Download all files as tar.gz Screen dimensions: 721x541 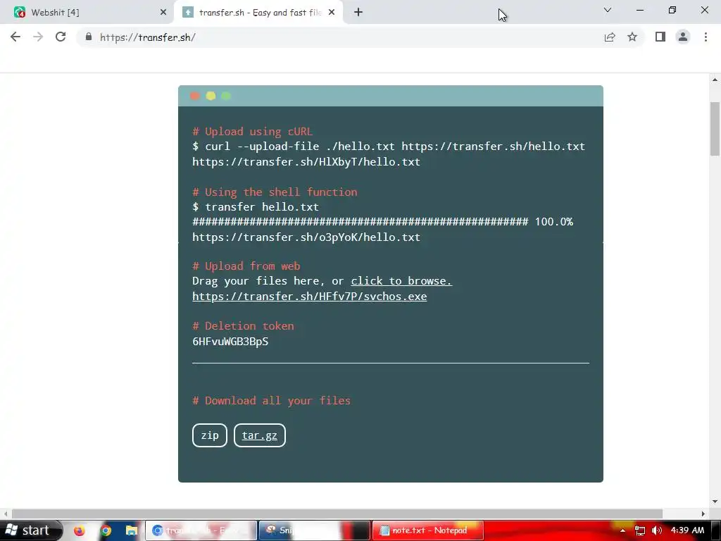259,435
